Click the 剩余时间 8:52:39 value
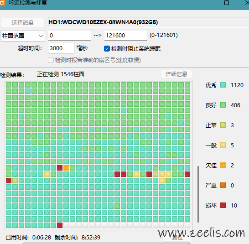The image size is (249, 244). click(91, 238)
